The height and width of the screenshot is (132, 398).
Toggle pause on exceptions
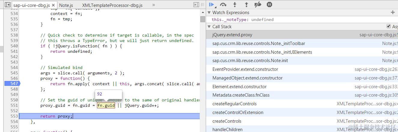[269, 4]
